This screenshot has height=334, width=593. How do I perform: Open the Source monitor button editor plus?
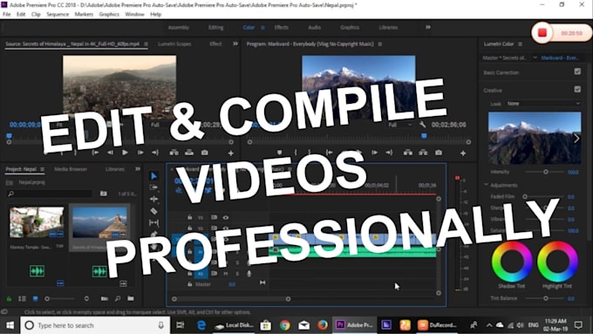tap(231, 153)
